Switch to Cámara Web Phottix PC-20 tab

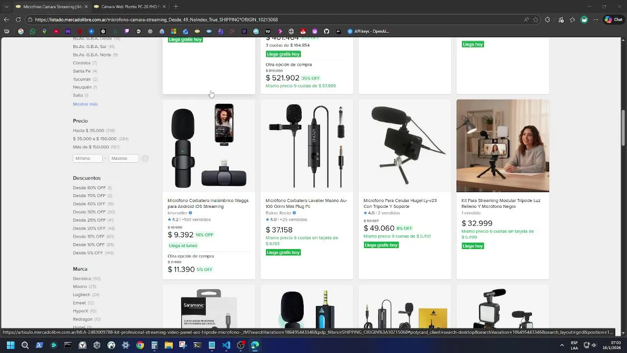pos(130,6)
